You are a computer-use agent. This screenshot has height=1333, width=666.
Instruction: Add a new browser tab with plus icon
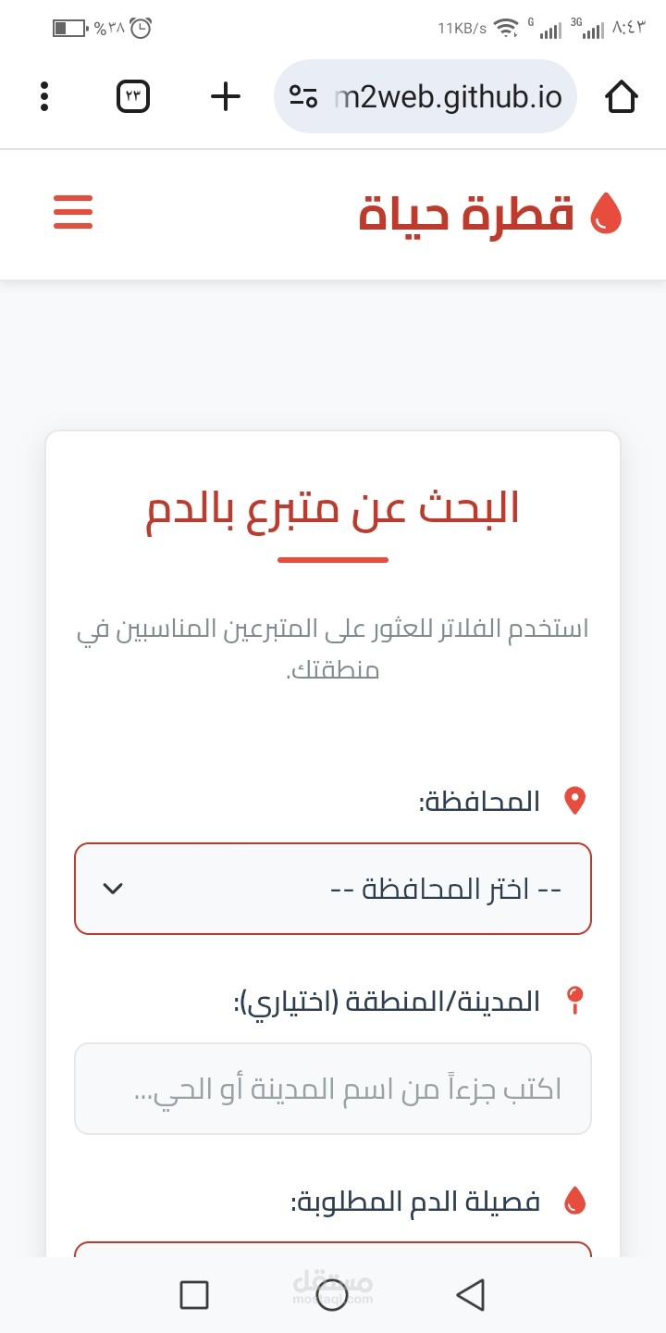[x=226, y=96]
